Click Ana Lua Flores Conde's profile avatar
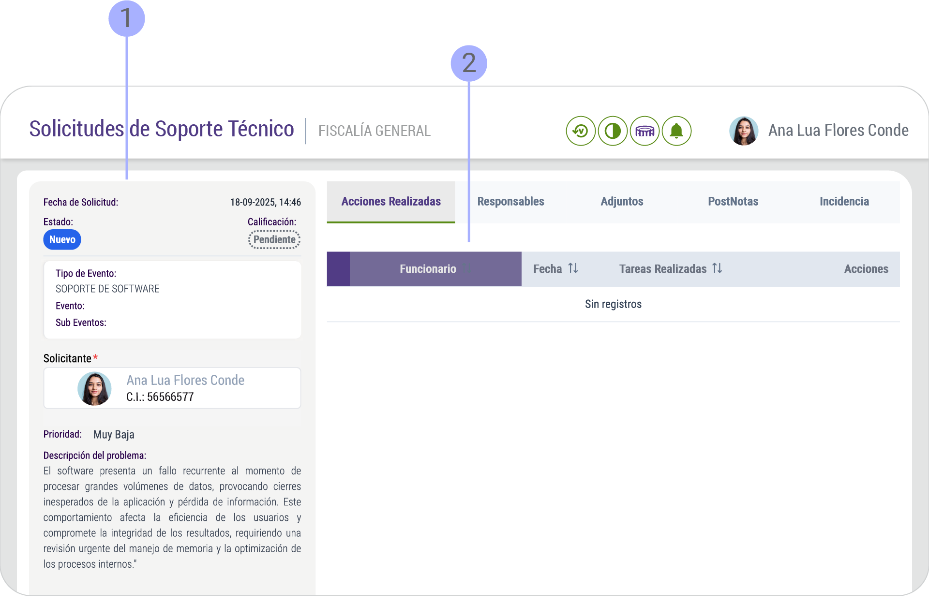929x604 pixels. 744,131
